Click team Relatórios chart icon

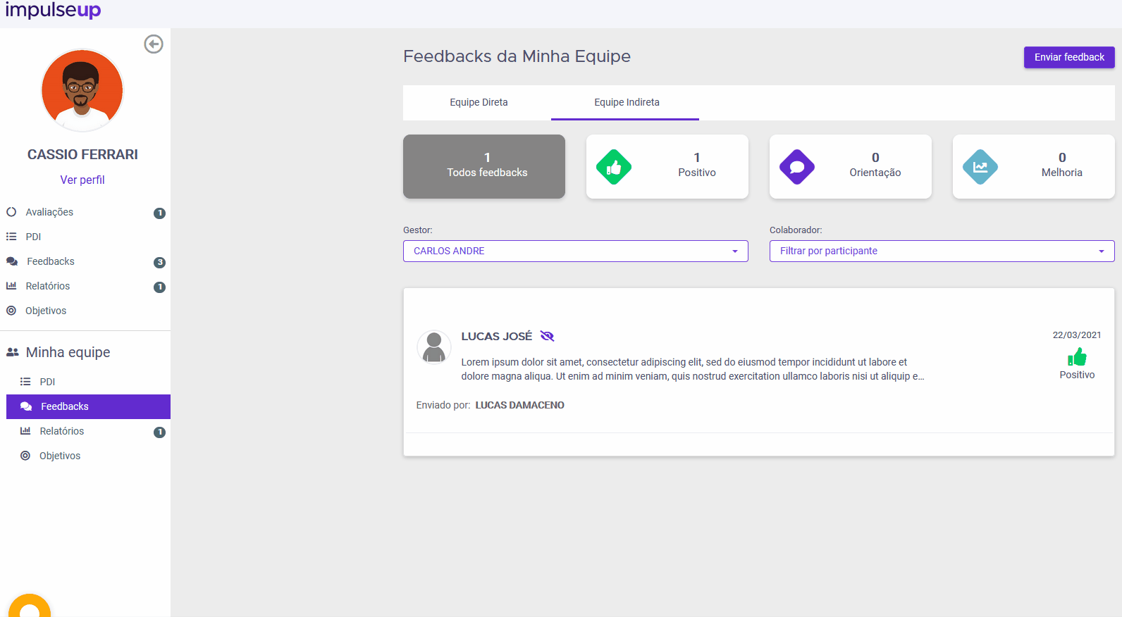(25, 431)
